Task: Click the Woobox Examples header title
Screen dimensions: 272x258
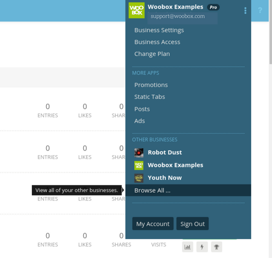Action: tap(175, 7)
